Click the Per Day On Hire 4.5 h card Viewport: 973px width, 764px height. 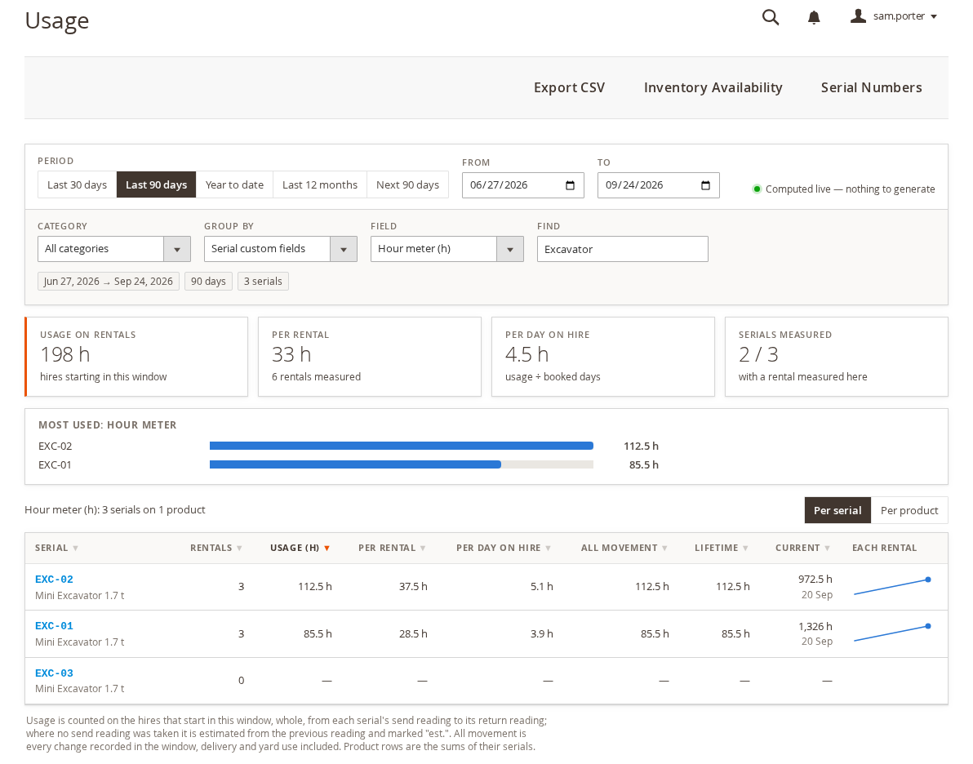603,357
